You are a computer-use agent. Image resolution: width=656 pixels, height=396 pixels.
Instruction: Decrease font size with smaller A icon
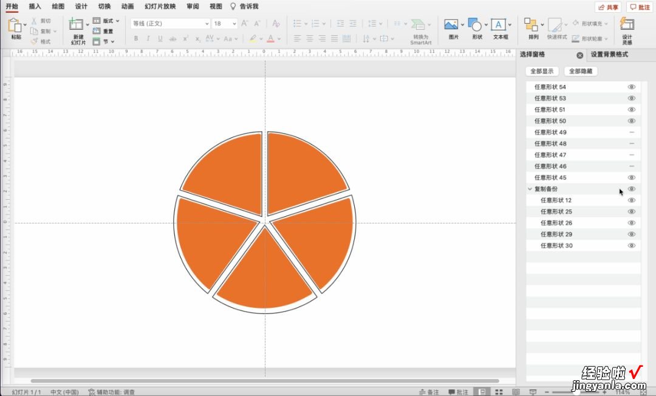[258, 24]
